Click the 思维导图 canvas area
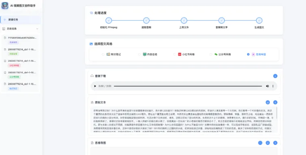The height and width of the screenshot is (155, 306). (184, 151)
